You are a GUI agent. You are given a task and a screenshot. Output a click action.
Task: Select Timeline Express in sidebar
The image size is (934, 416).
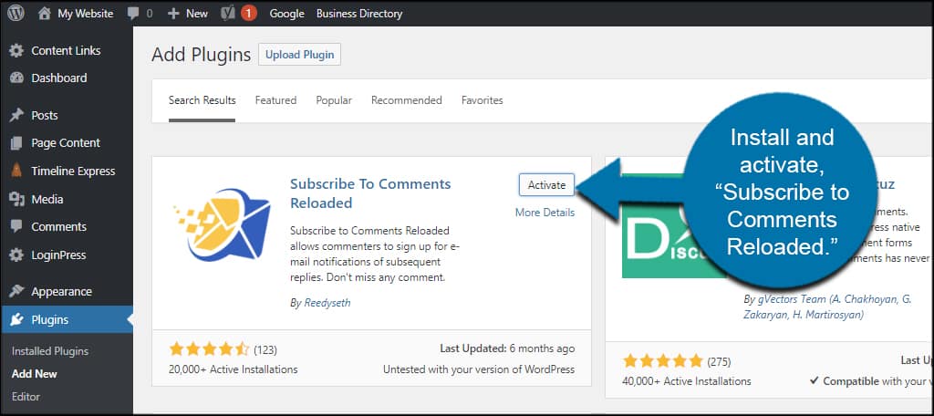73,172
